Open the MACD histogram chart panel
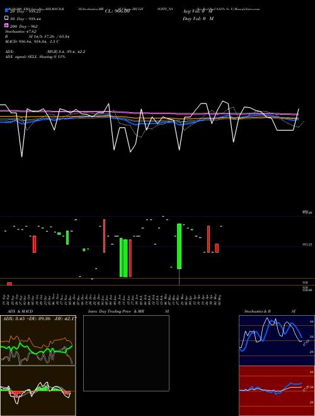The width and height of the screenshot is (315, 416). [38, 391]
